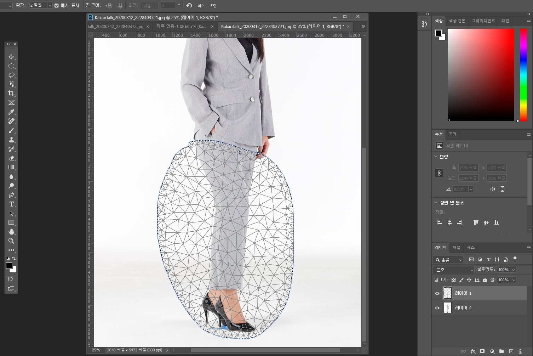Viewport: 533px width, 356px height.
Task: Select the Rectangle shape tool
Action: pos(11,222)
